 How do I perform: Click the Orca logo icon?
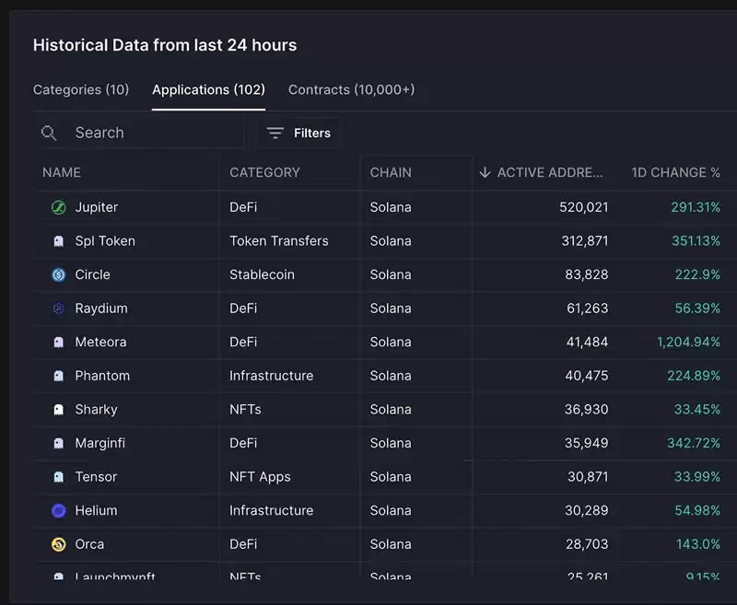tap(59, 544)
